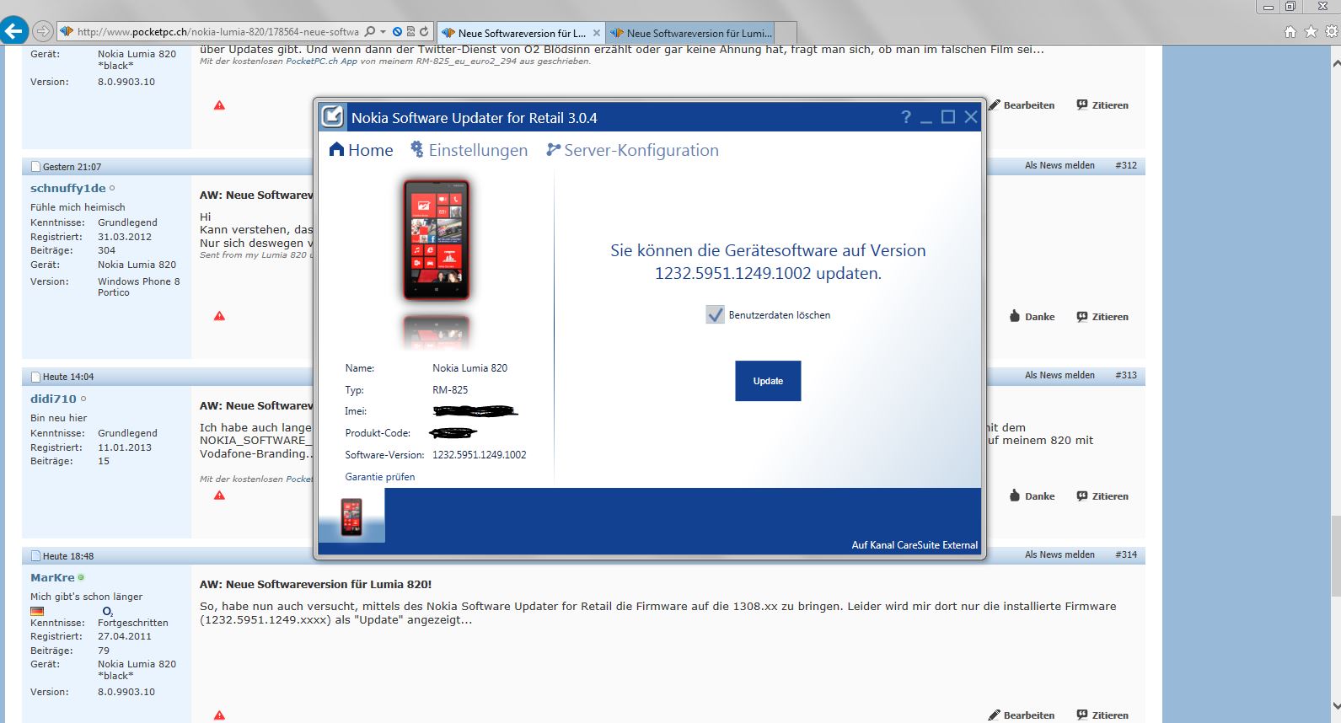Screen dimensions: 1341x723
Task: Click Danke on schnuffy1de's post
Action: pos(1032,317)
